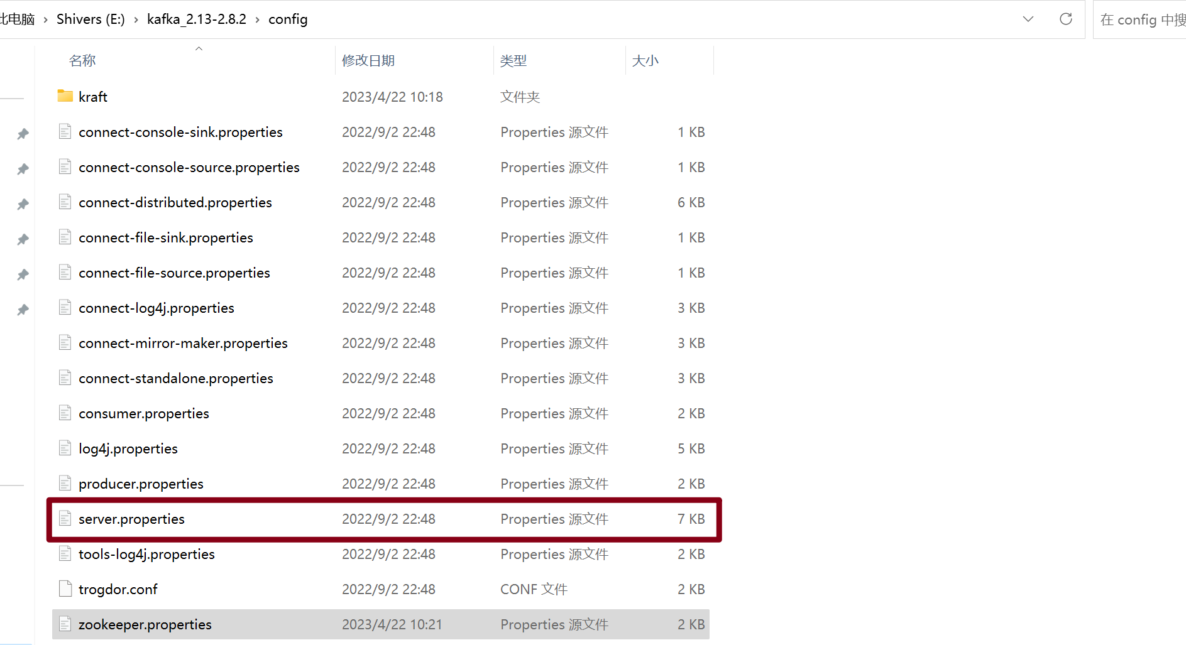Click the 7 KB size of server.properties
The image size is (1186, 645).
[x=691, y=519]
